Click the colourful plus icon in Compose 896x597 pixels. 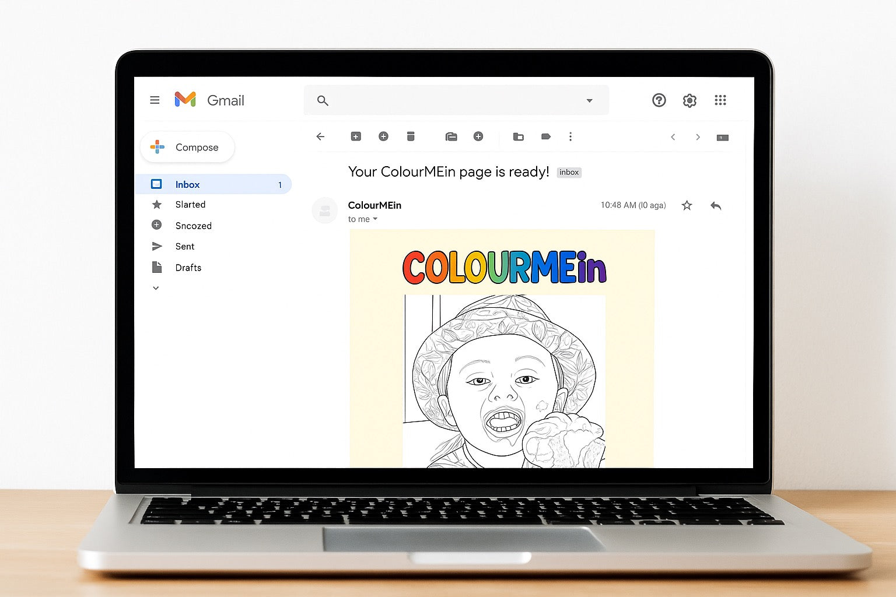click(157, 147)
